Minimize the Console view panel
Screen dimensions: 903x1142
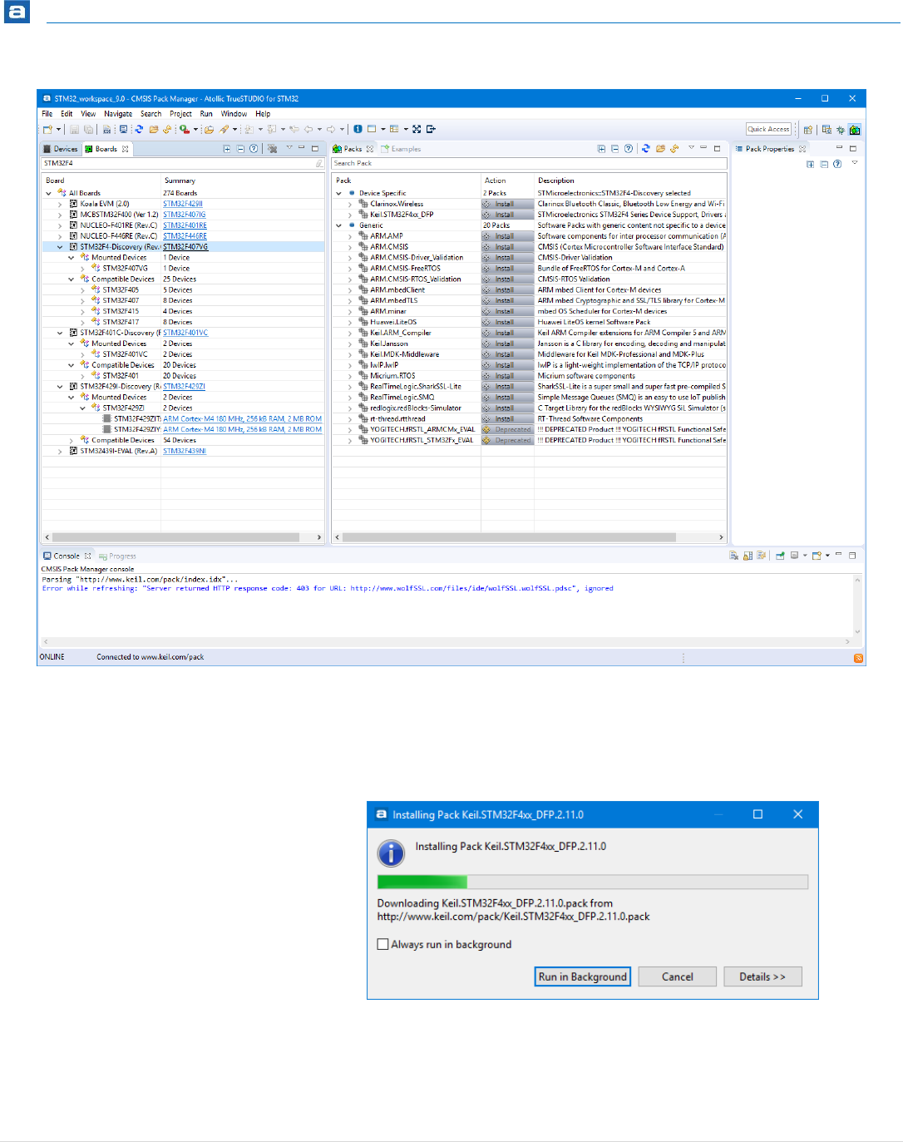pyautogui.click(x=838, y=555)
